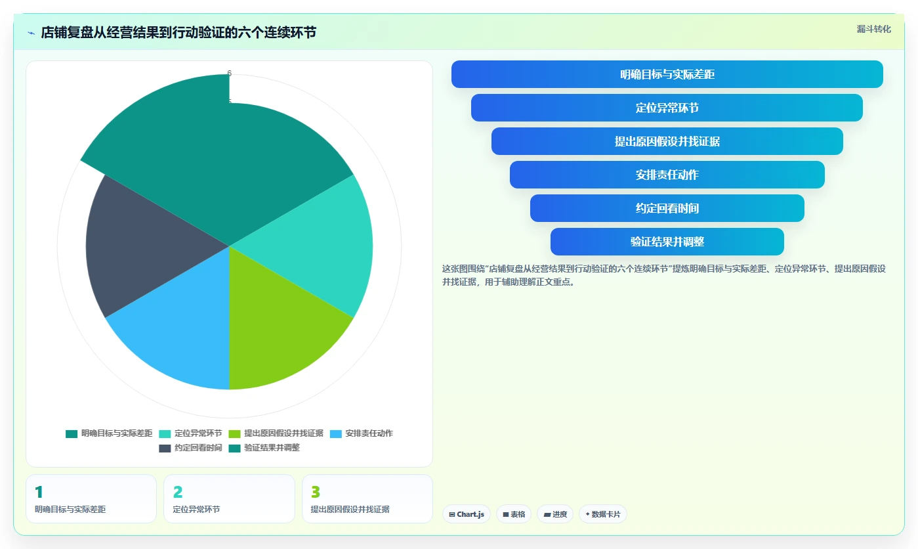
Task: Click the title 店铺复盘从经营结果到行动验证的六个连续环节
Action: click(178, 32)
